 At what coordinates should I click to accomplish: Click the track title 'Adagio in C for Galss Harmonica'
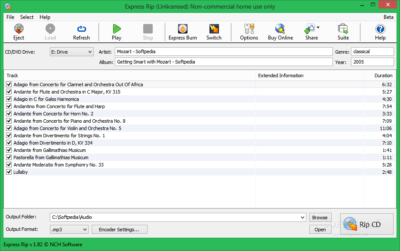click(46, 99)
